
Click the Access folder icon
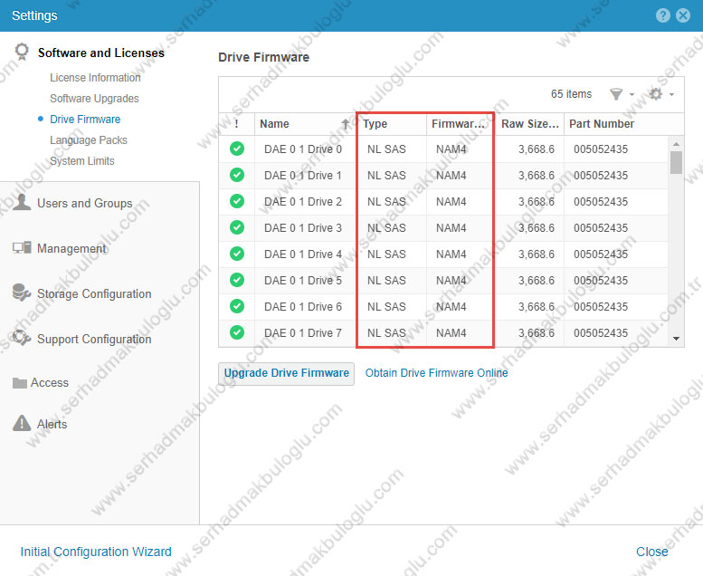[20, 383]
